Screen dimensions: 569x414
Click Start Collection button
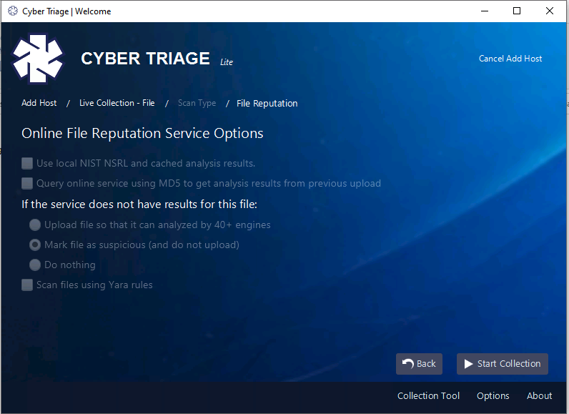[x=503, y=364]
